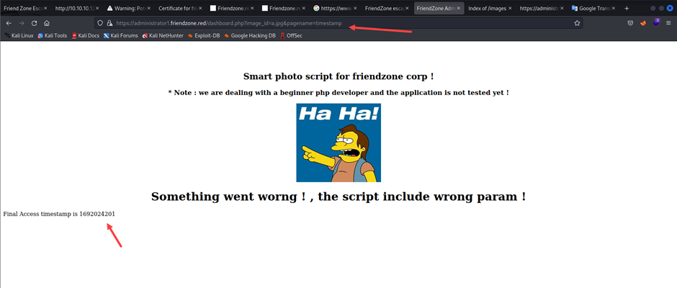Go to the browser home page
The height and width of the screenshot is (288, 677).
pos(46,23)
